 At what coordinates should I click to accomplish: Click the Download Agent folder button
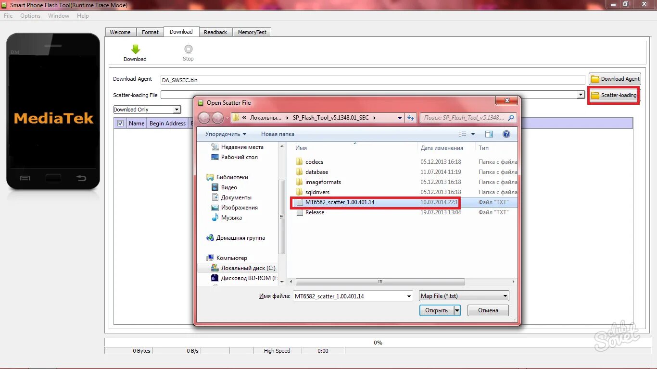point(615,79)
